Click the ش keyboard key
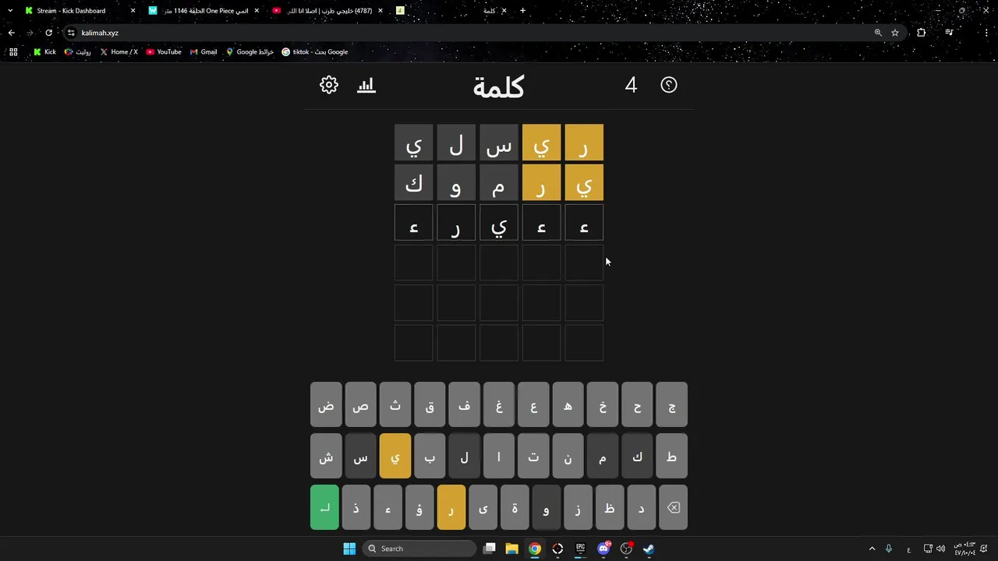Image resolution: width=998 pixels, height=561 pixels. (x=326, y=456)
